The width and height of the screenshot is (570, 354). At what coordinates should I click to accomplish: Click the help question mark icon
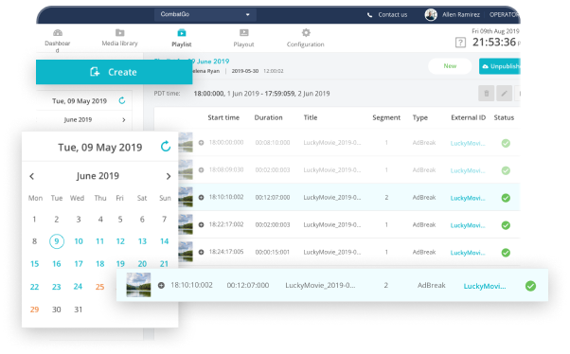click(x=460, y=43)
